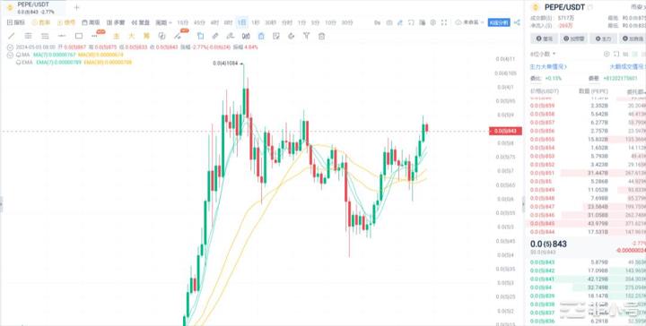Click the trash icon to delete drawings
This screenshot has height=326, width=646.
322,36
